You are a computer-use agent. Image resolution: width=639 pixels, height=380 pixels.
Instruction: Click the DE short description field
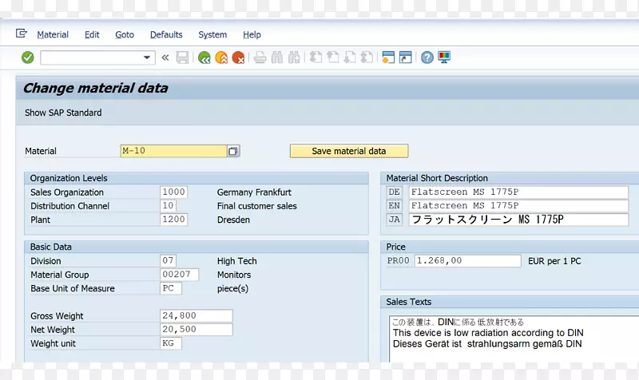tap(518, 192)
